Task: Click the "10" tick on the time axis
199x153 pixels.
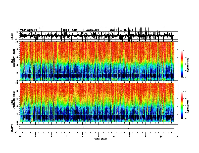Action: (x=177, y=136)
